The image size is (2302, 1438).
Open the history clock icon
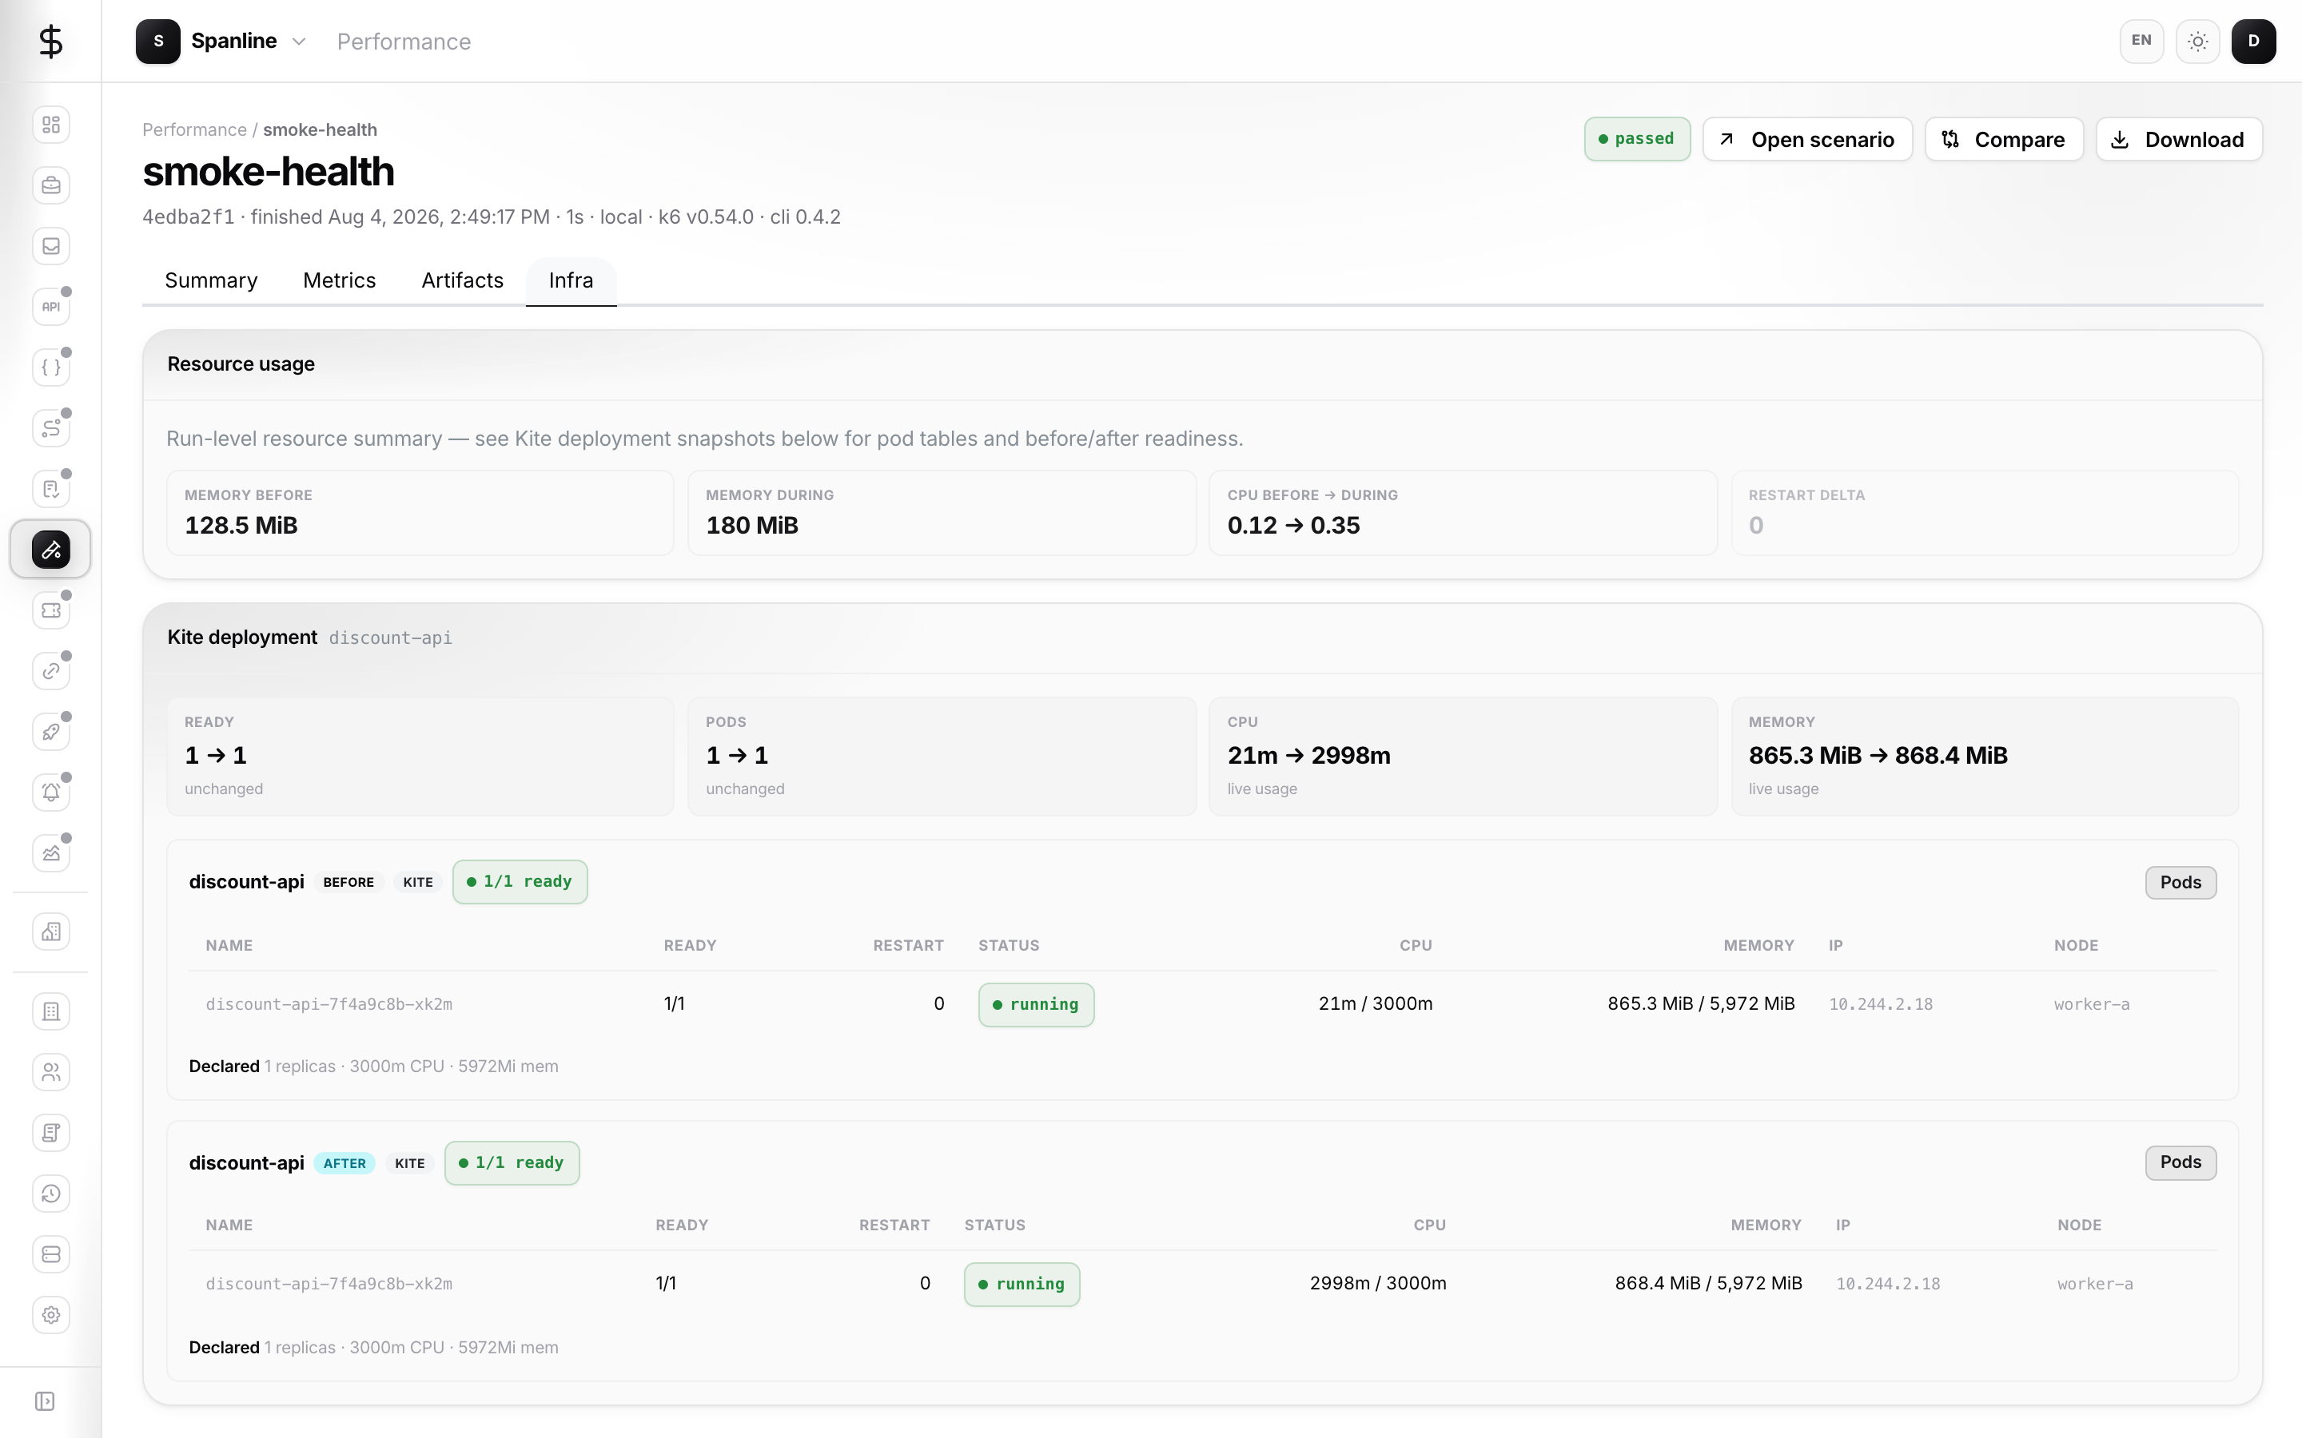[x=51, y=1194]
